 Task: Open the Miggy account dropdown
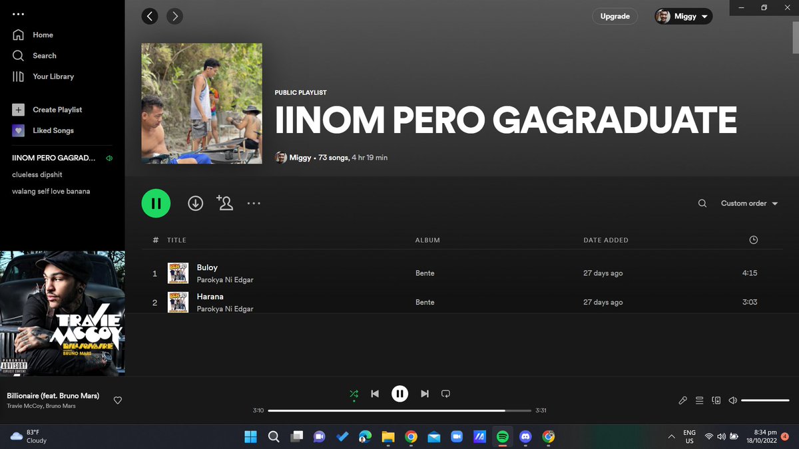pyautogui.click(x=684, y=17)
